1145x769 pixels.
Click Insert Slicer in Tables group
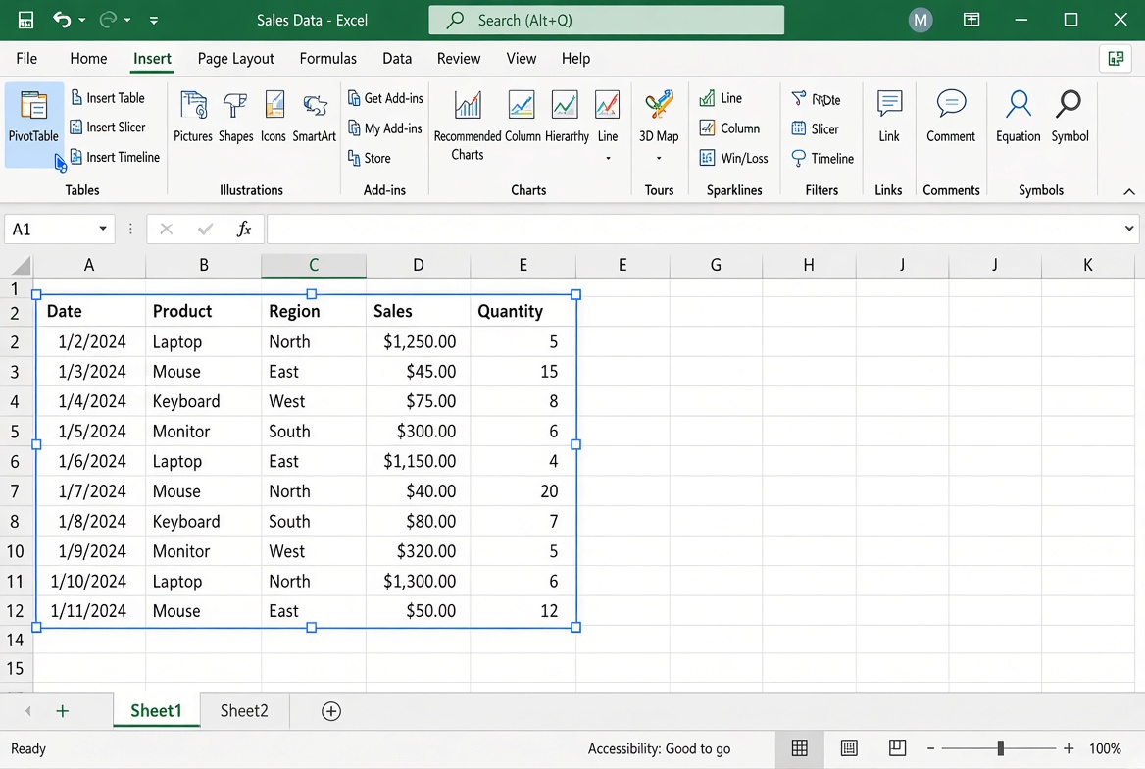tap(108, 128)
